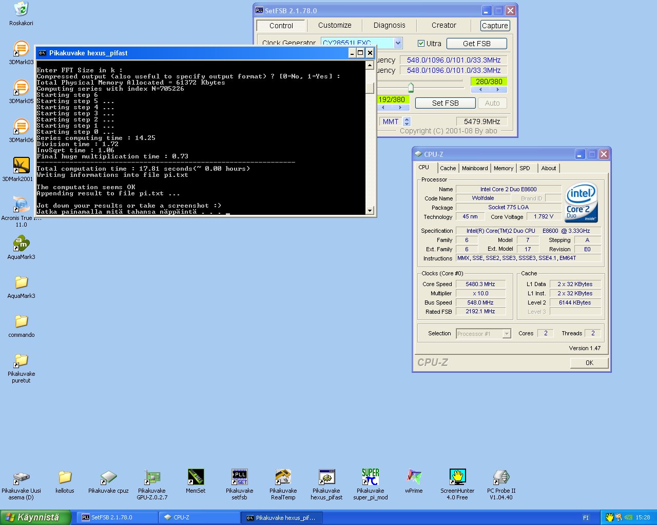657x525 pixels.
Task: Switch to CPU-Z Mainboard tab
Action: [475, 168]
